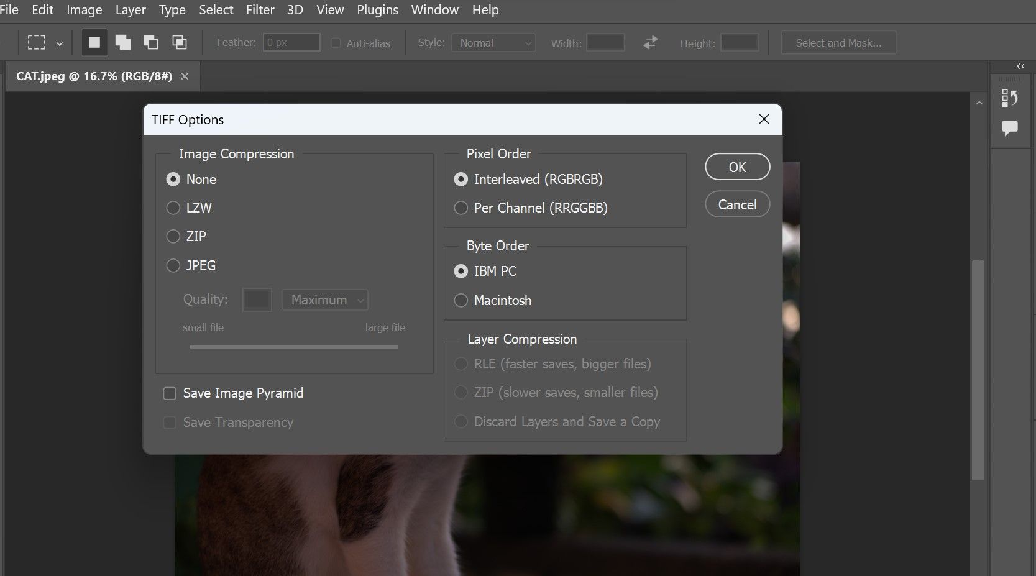1036x576 pixels.
Task: Confirm TIFF options with OK
Action: [736, 167]
